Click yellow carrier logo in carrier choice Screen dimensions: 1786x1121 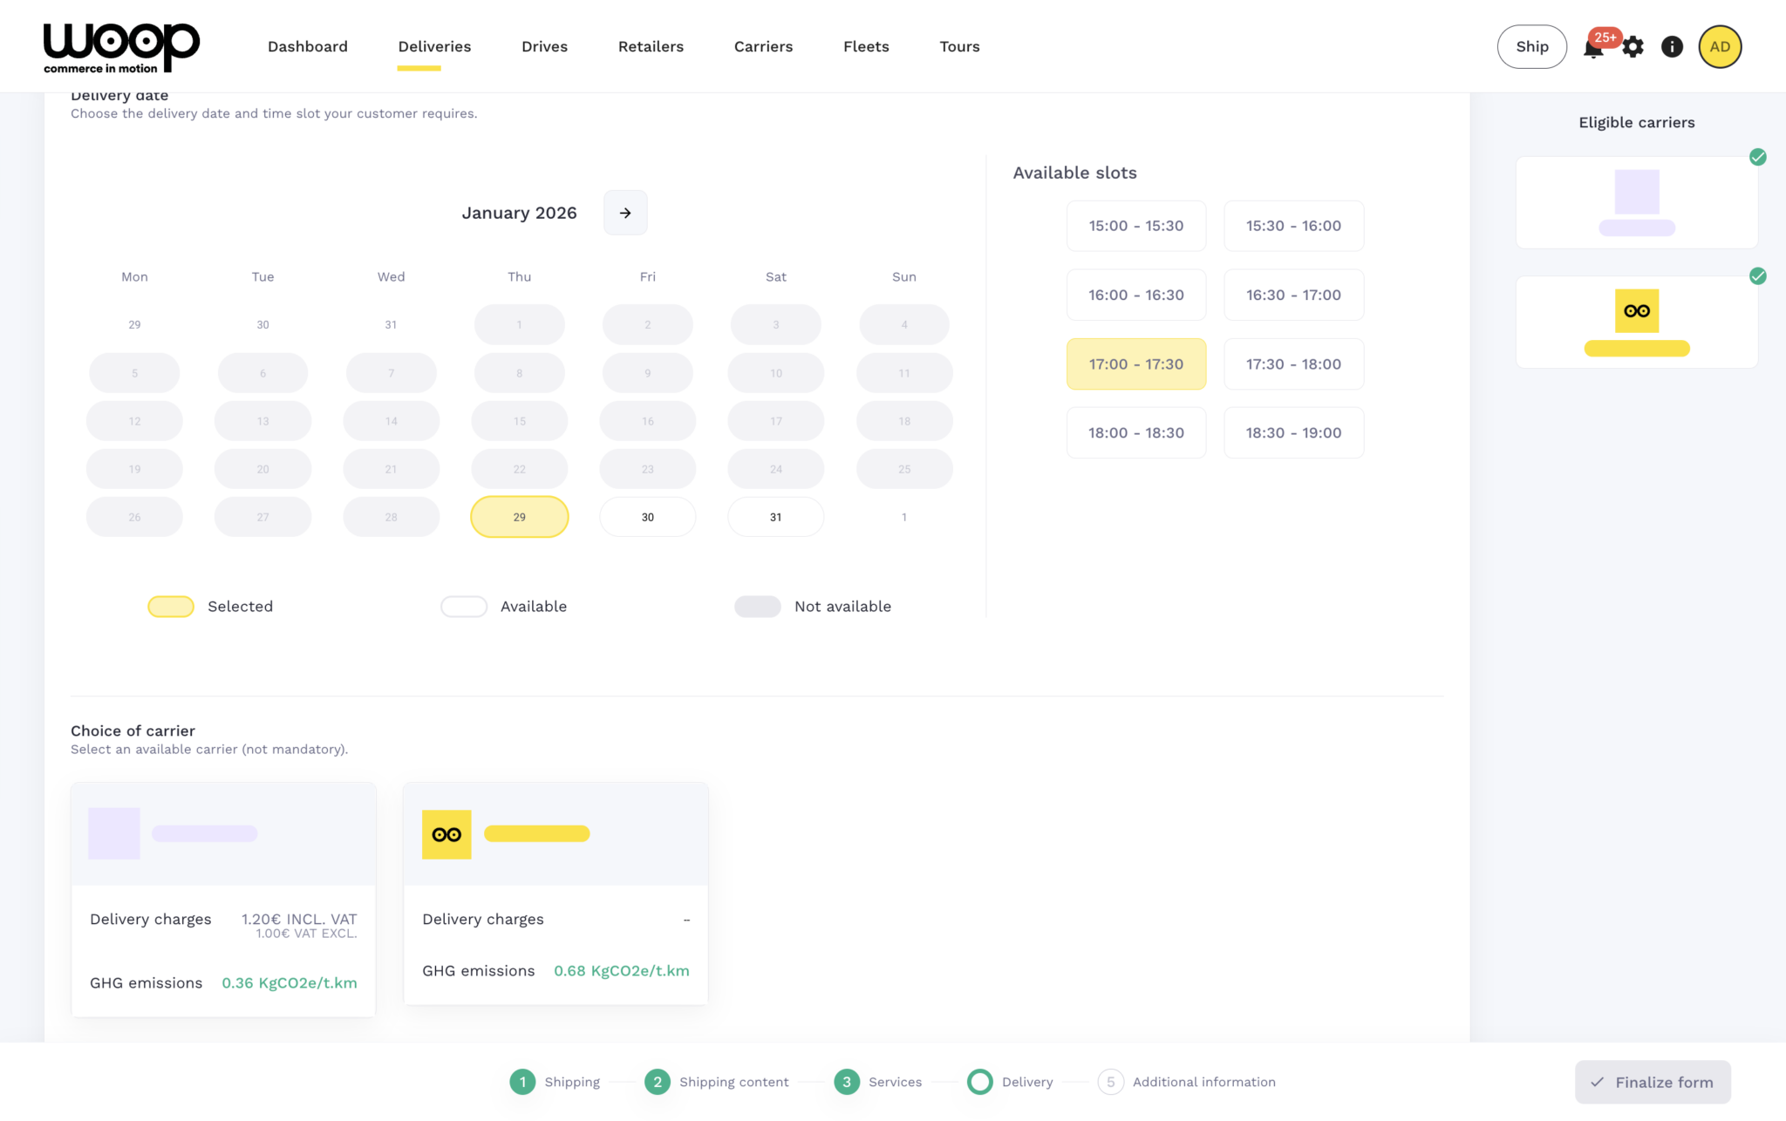tap(446, 834)
